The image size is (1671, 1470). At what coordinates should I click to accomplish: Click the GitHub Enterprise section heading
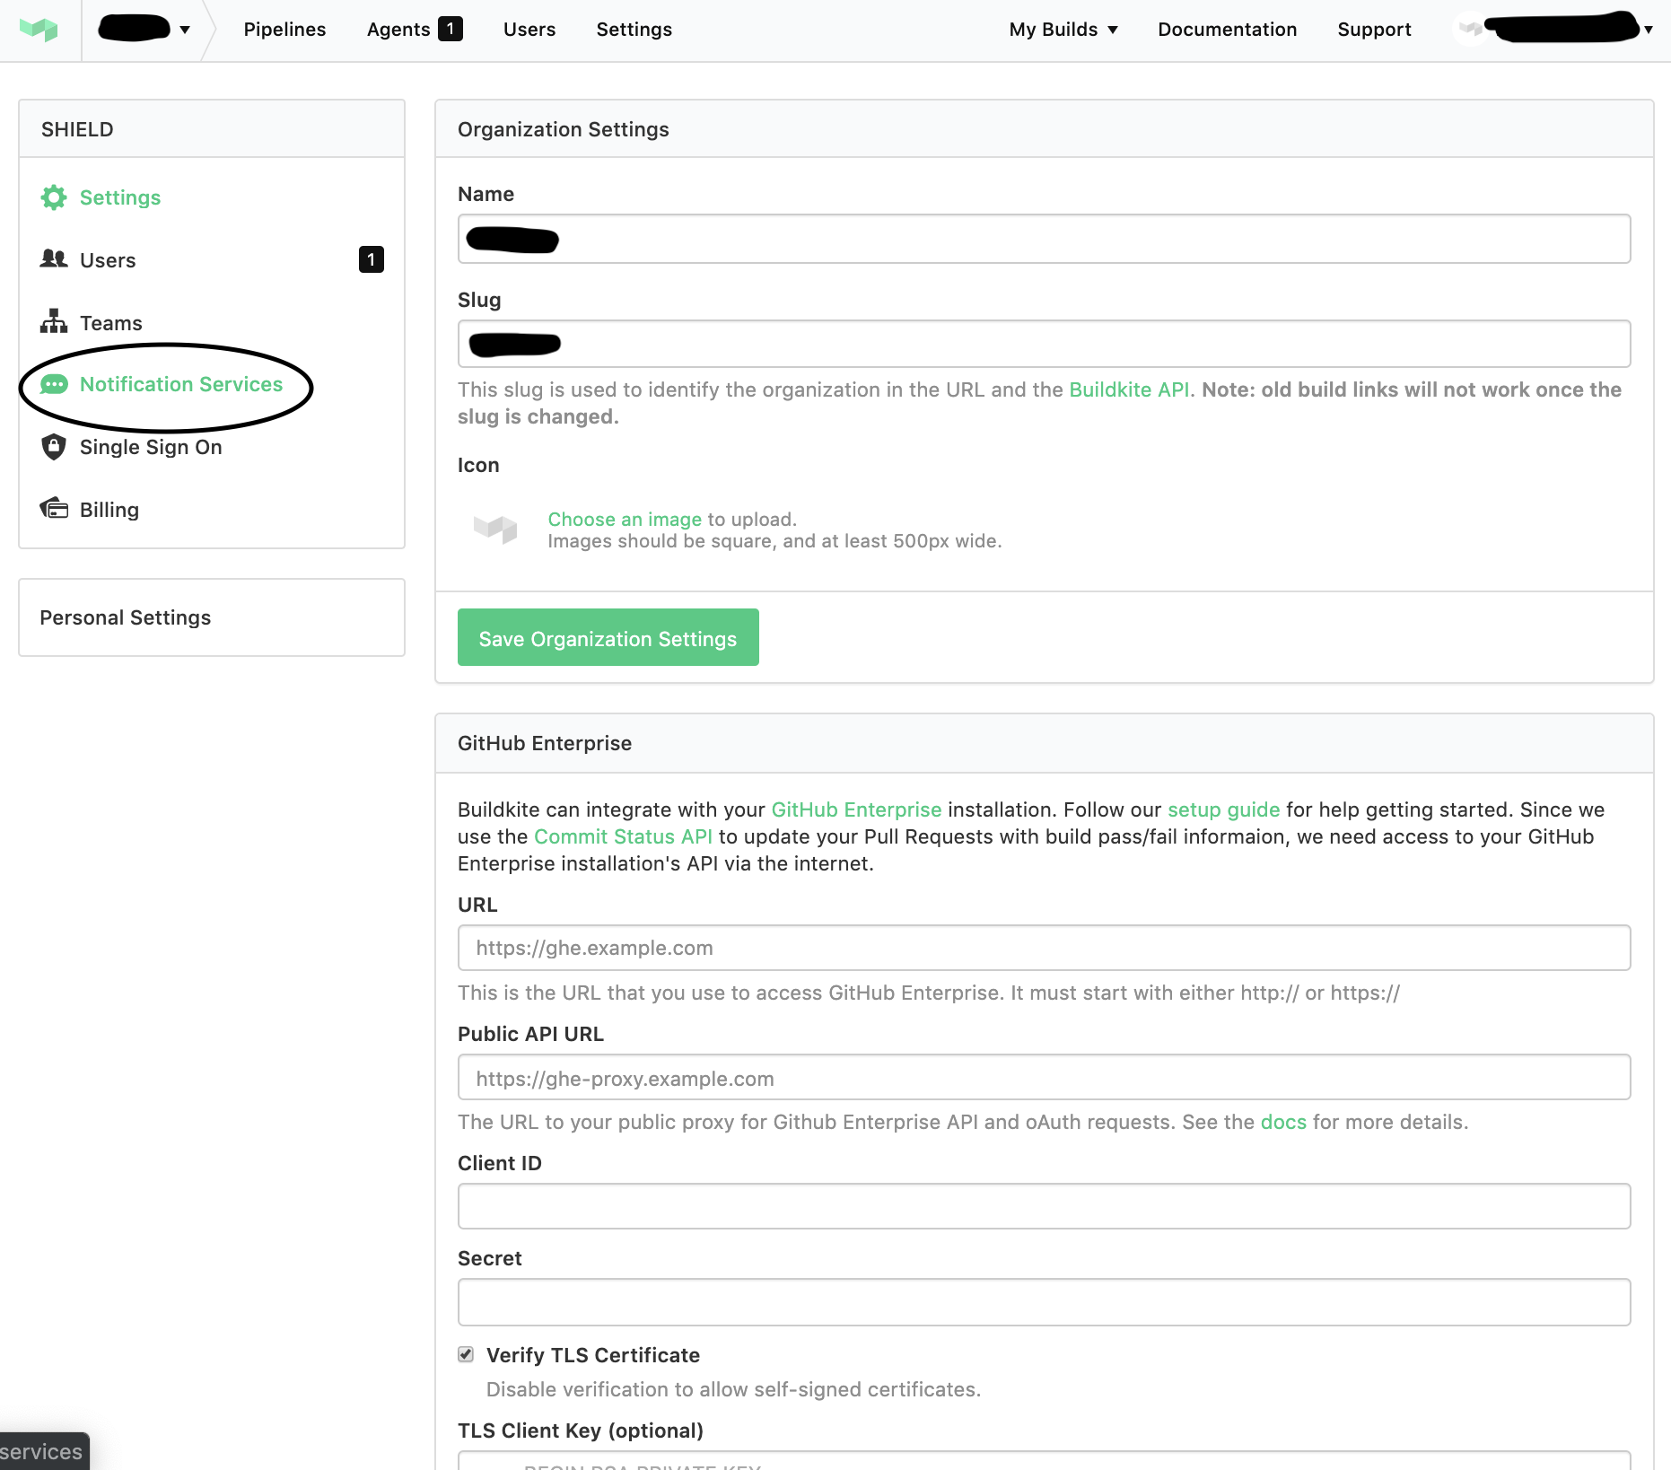pos(545,743)
